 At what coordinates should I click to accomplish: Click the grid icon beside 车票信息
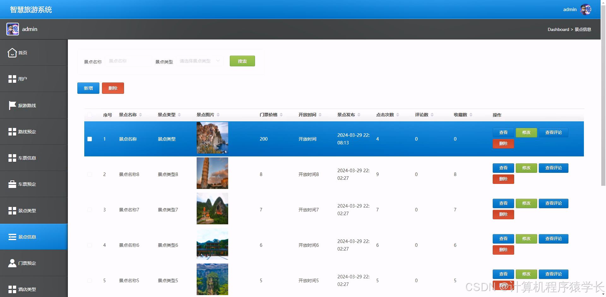click(12, 158)
